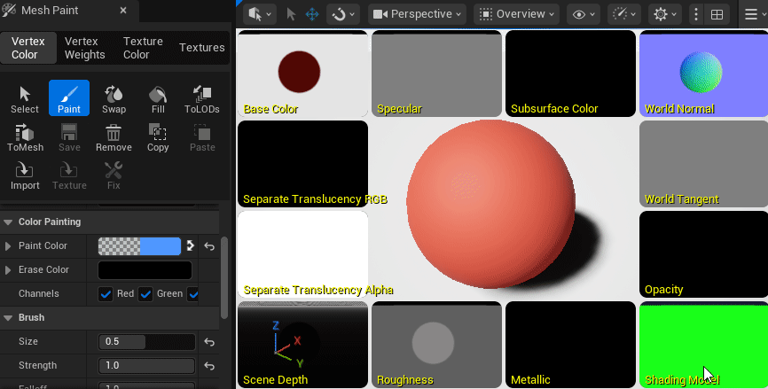Swap paint and erase colors arrow

click(x=191, y=245)
